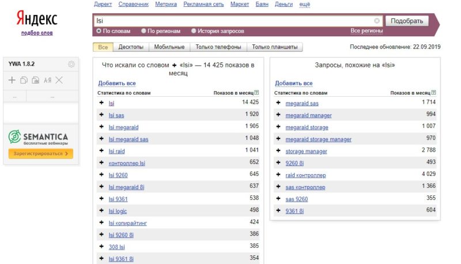Image resolution: width=461 pixels, height=264 pixels.
Task: Click 'Зарегистрироваться' Semantica button
Action: pyautogui.click(x=41, y=153)
